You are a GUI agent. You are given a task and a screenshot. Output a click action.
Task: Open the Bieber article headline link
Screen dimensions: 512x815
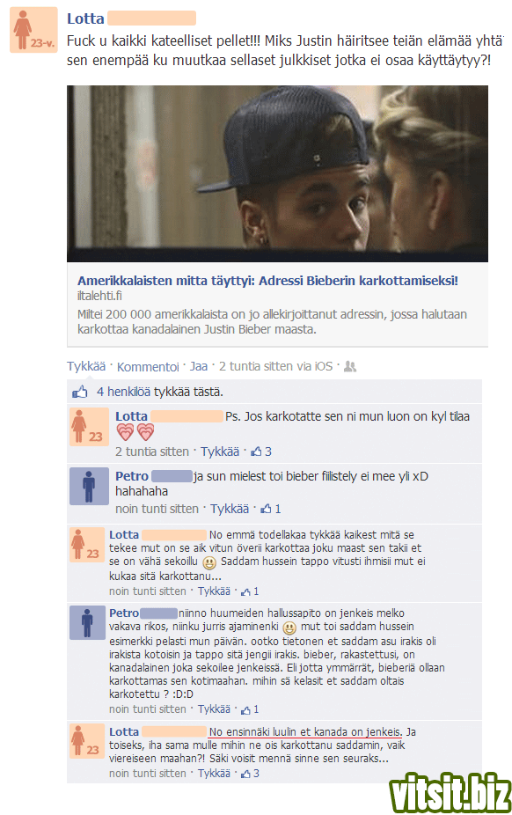tap(267, 281)
